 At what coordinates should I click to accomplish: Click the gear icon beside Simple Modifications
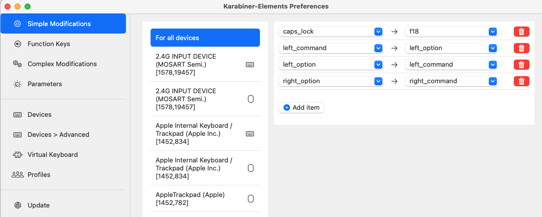tap(17, 24)
